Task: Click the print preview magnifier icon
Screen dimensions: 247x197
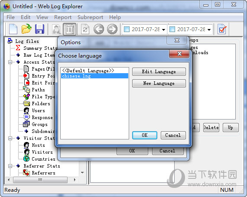Action: tap(56, 29)
